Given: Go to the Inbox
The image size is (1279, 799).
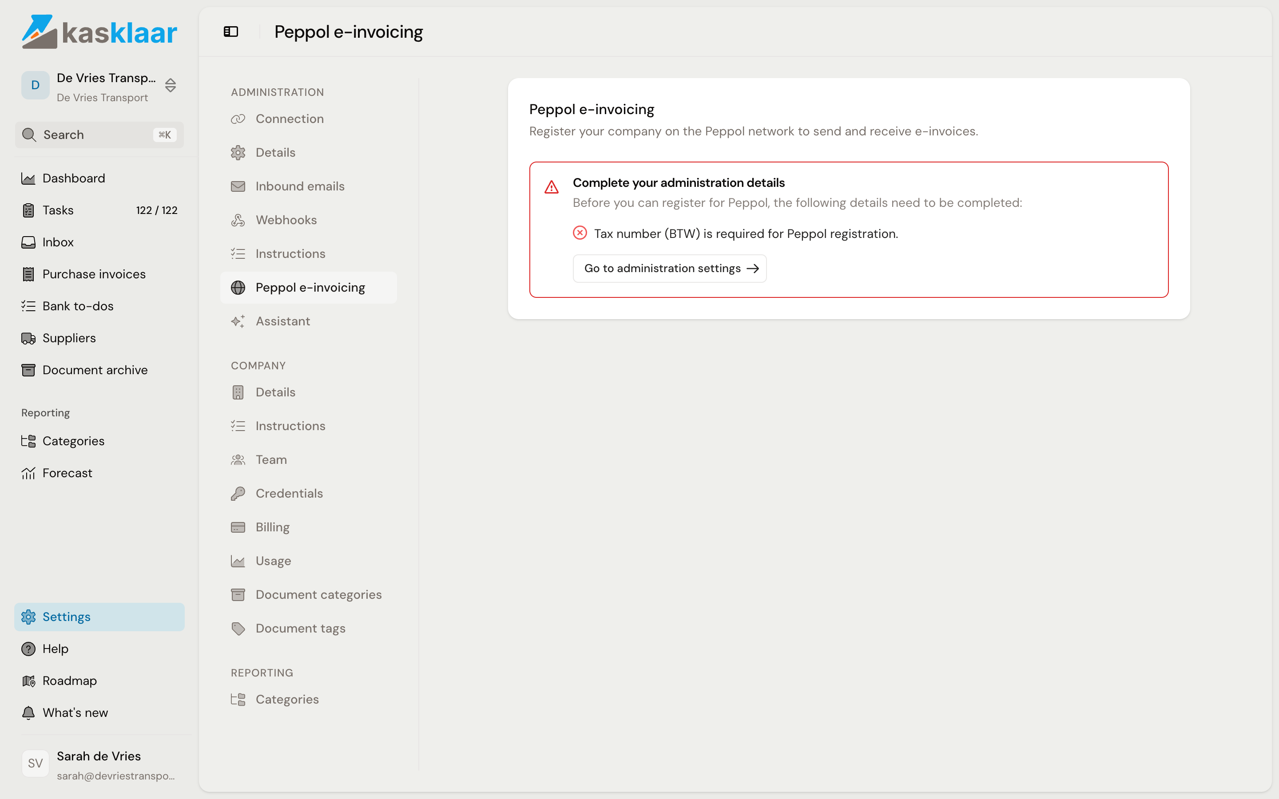Looking at the screenshot, I should 99,242.
